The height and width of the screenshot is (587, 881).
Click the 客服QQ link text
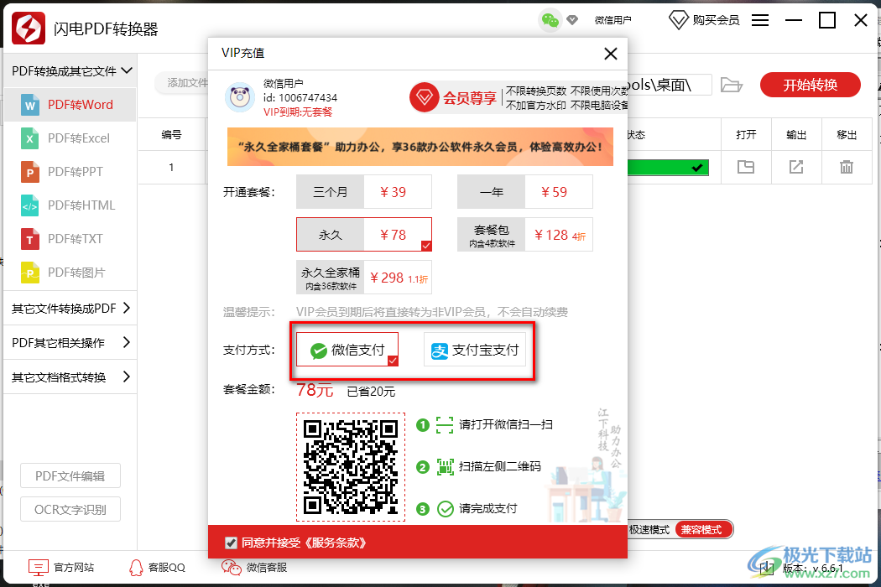(167, 568)
